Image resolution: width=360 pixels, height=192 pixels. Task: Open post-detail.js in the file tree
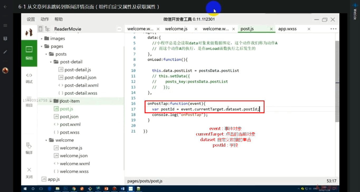tap(78, 70)
